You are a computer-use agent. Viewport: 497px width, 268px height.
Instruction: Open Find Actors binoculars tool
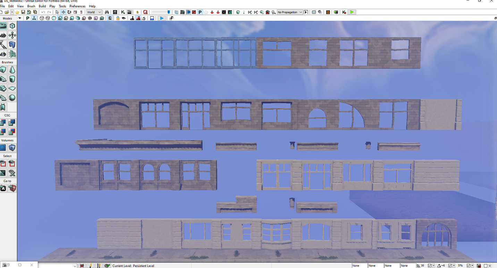click(x=107, y=12)
